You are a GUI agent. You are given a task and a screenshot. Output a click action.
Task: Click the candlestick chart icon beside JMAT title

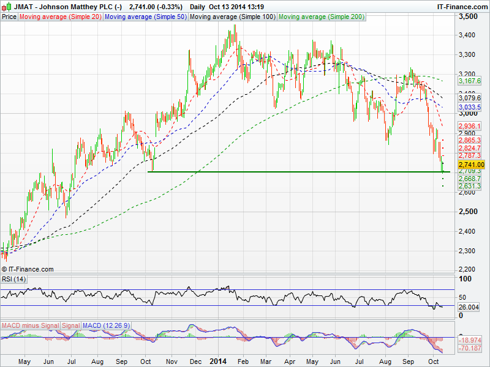tap(6, 7)
